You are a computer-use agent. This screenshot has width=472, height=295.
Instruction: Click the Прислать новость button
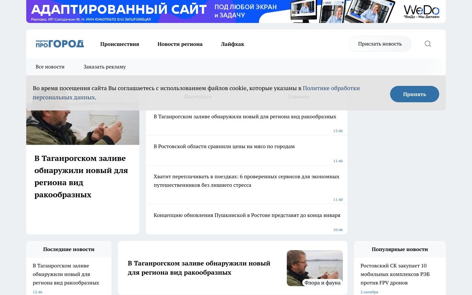[380, 44]
